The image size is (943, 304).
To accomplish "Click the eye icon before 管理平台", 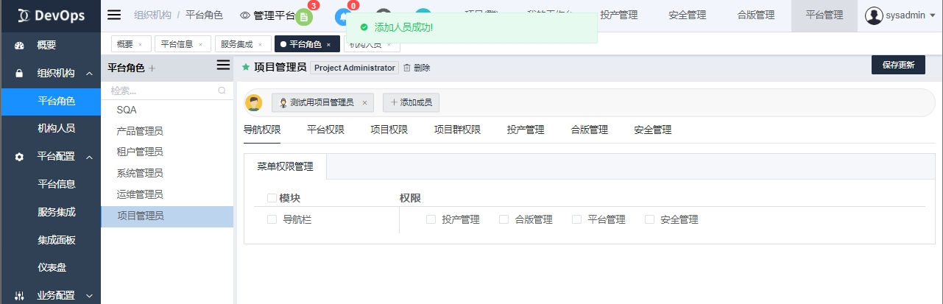I will [x=245, y=15].
